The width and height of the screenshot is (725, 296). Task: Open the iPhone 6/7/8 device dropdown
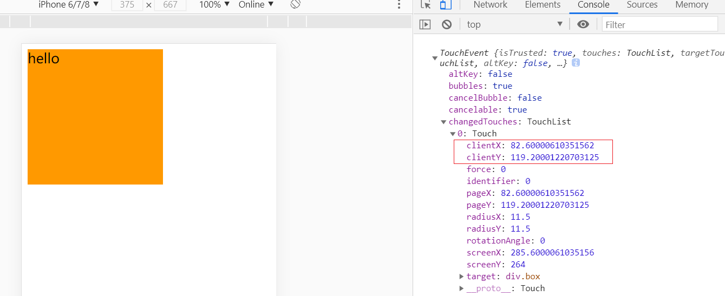click(x=69, y=4)
